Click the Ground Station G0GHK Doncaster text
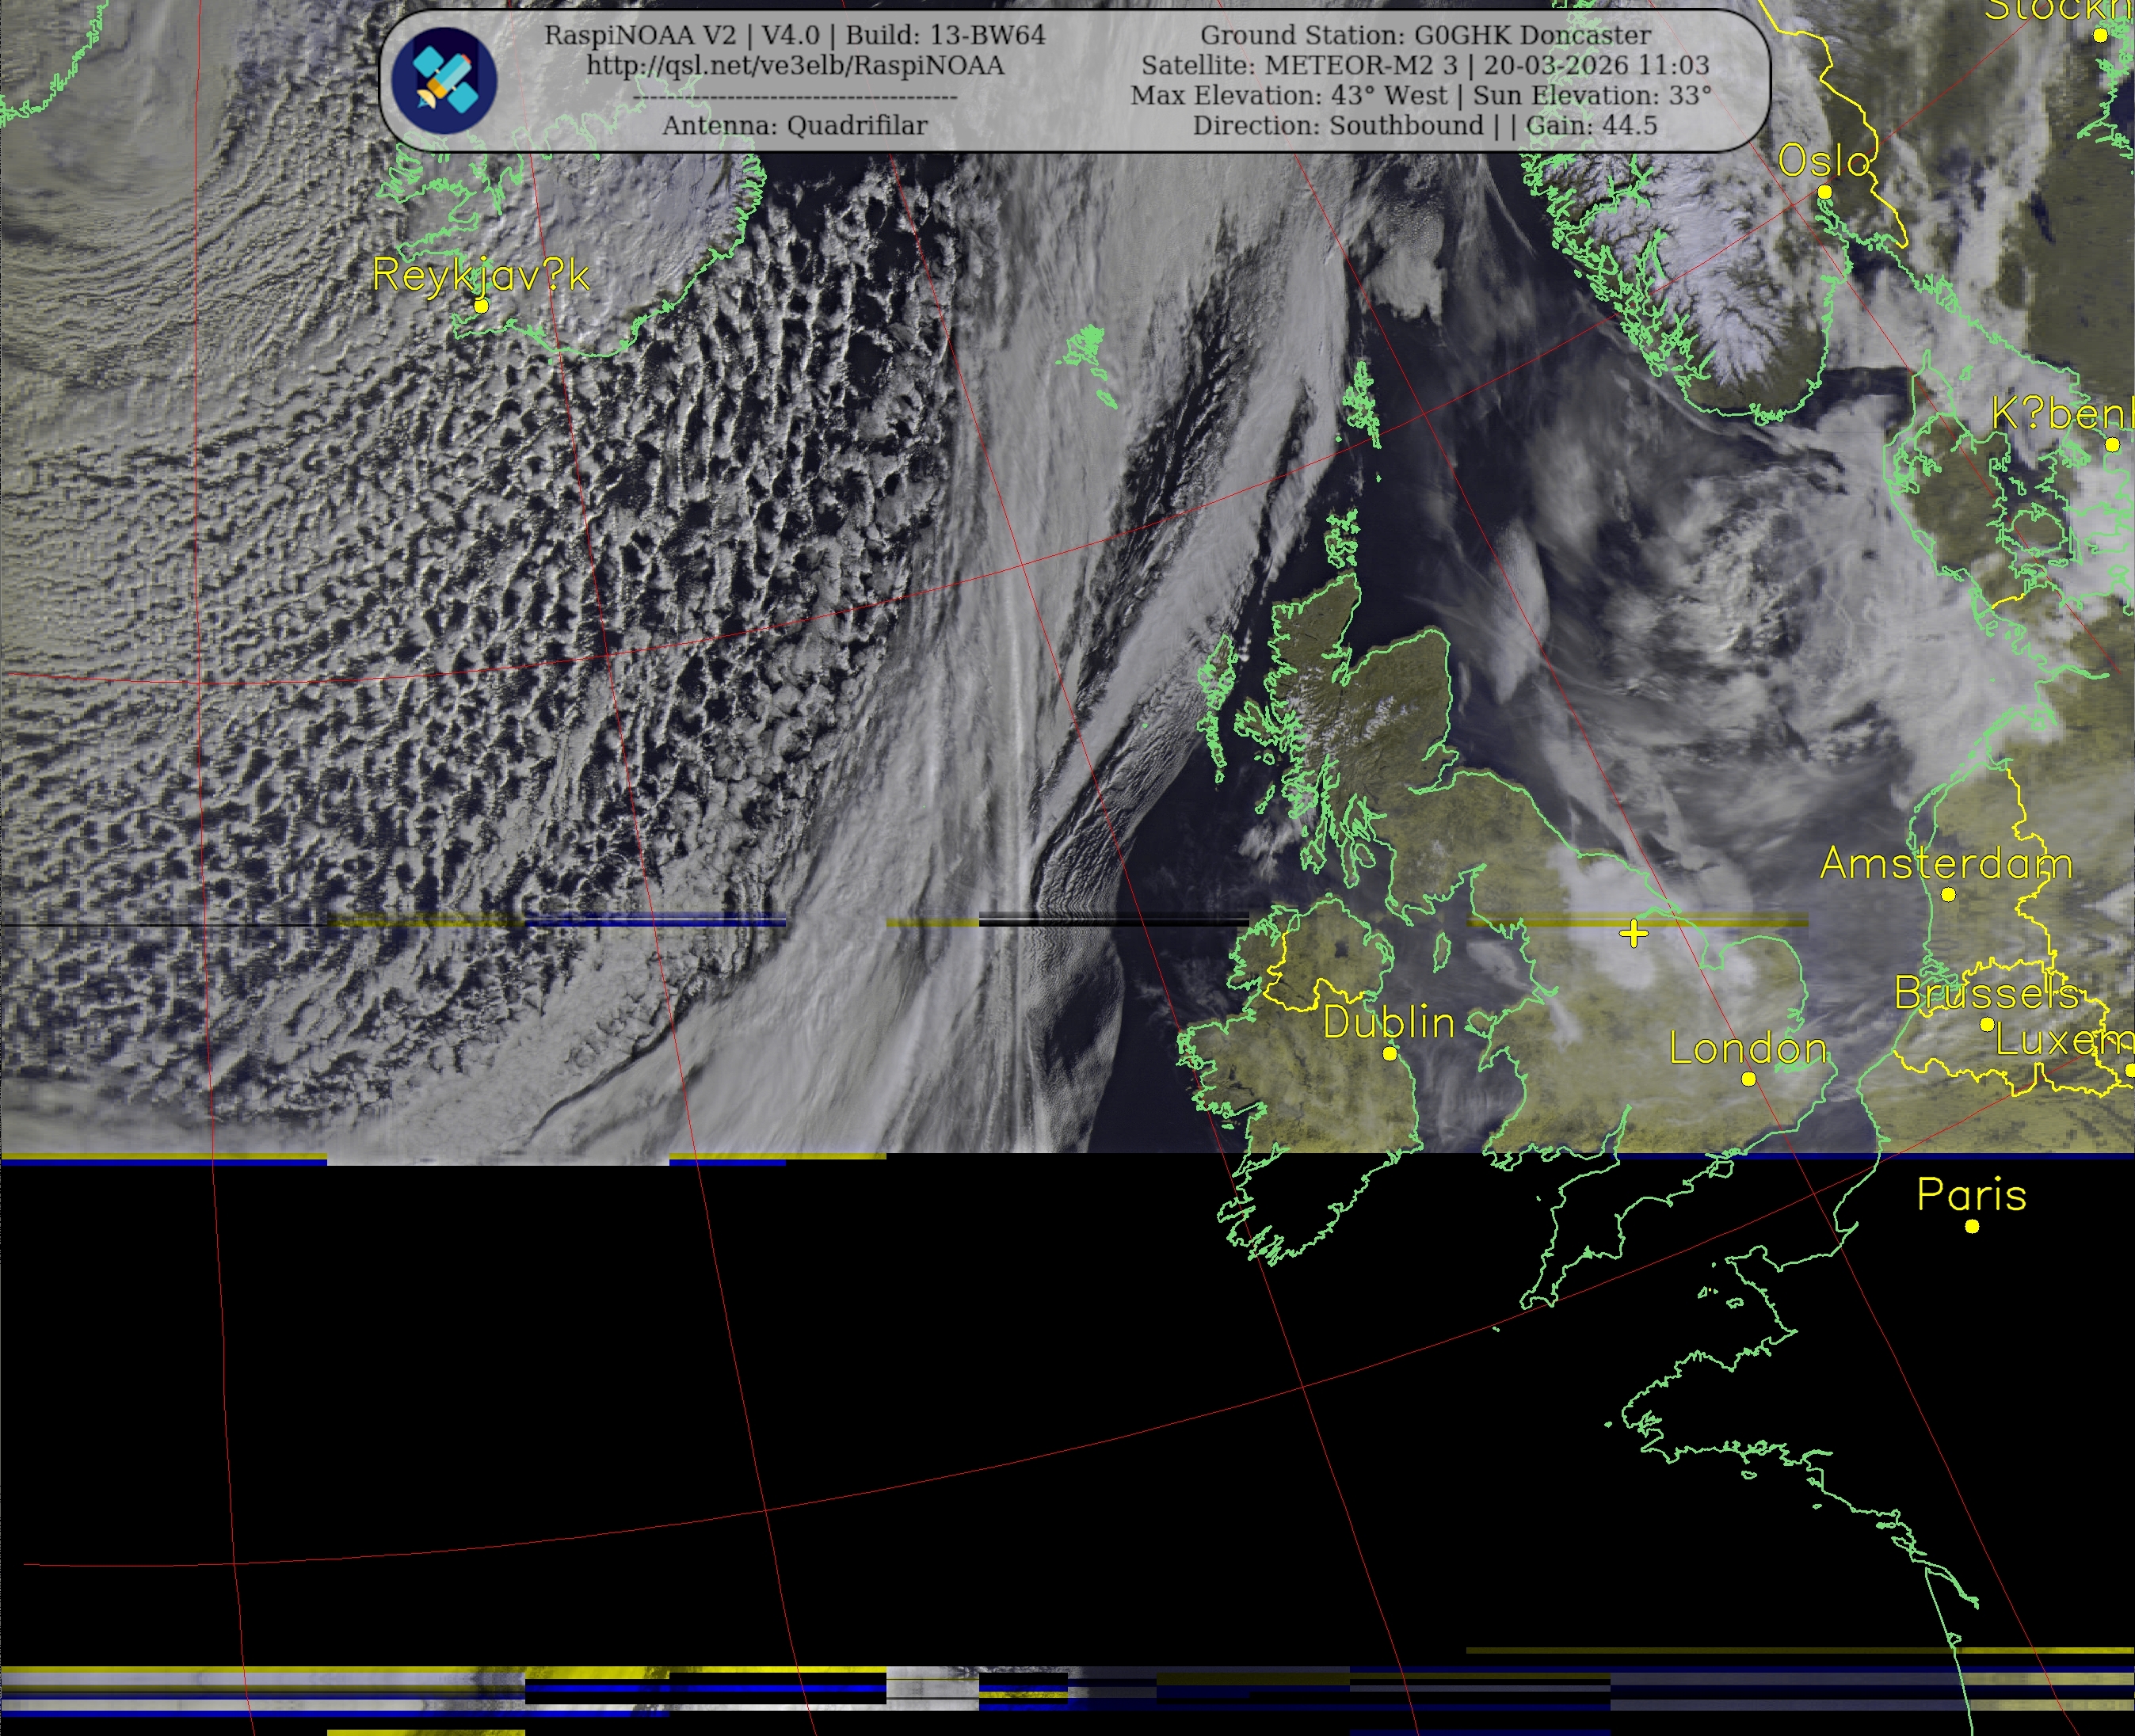The height and width of the screenshot is (1736, 2135). coord(1424,35)
